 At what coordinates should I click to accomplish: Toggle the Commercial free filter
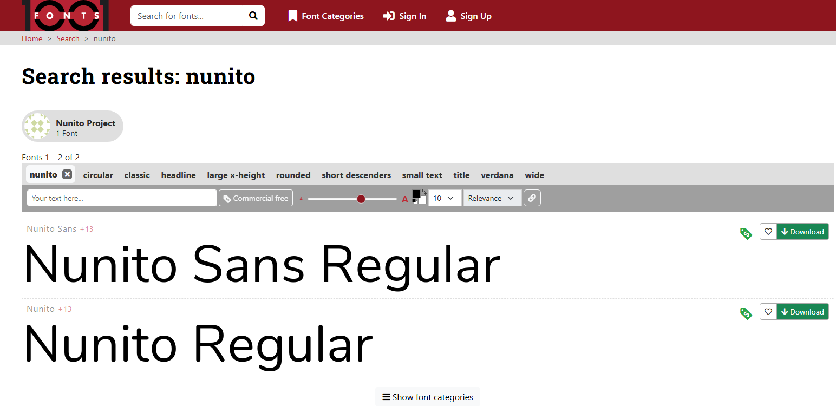coord(256,198)
